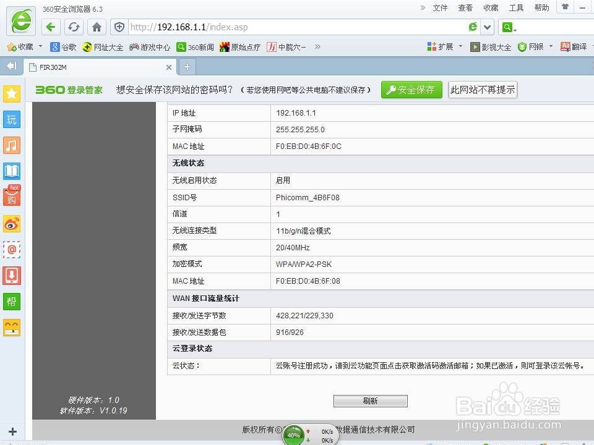This screenshot has width=594, height=445.
Task: Open the 扩展 extensions dropdown
Action: tap(445, 46)
